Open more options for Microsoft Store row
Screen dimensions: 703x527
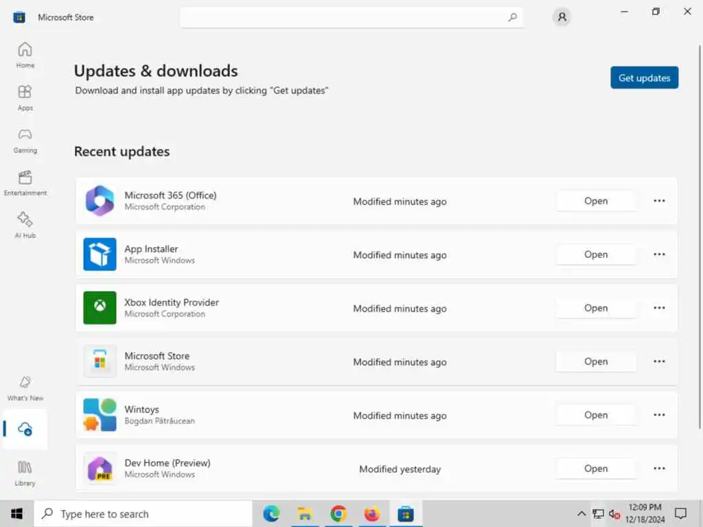659,361
